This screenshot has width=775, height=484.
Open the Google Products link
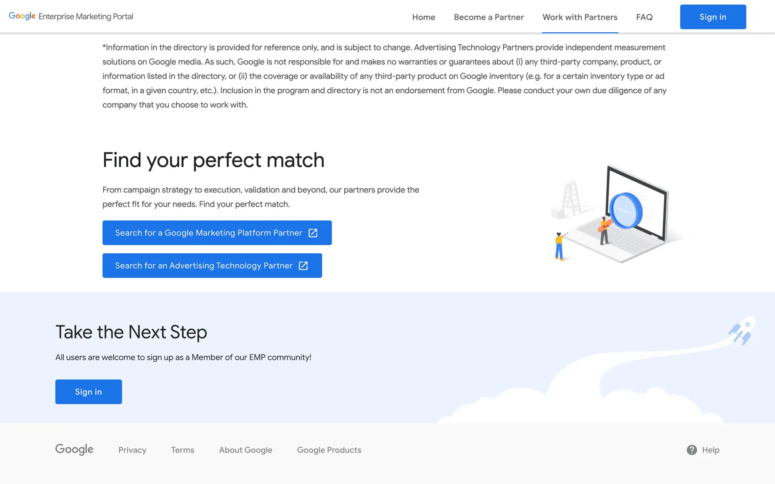329,450
